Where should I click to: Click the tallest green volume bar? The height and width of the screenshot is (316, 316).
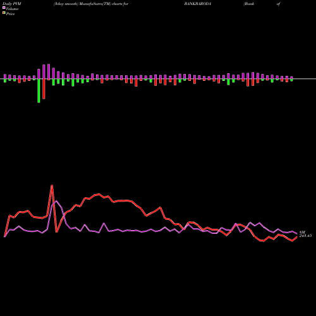coord(39,91)
